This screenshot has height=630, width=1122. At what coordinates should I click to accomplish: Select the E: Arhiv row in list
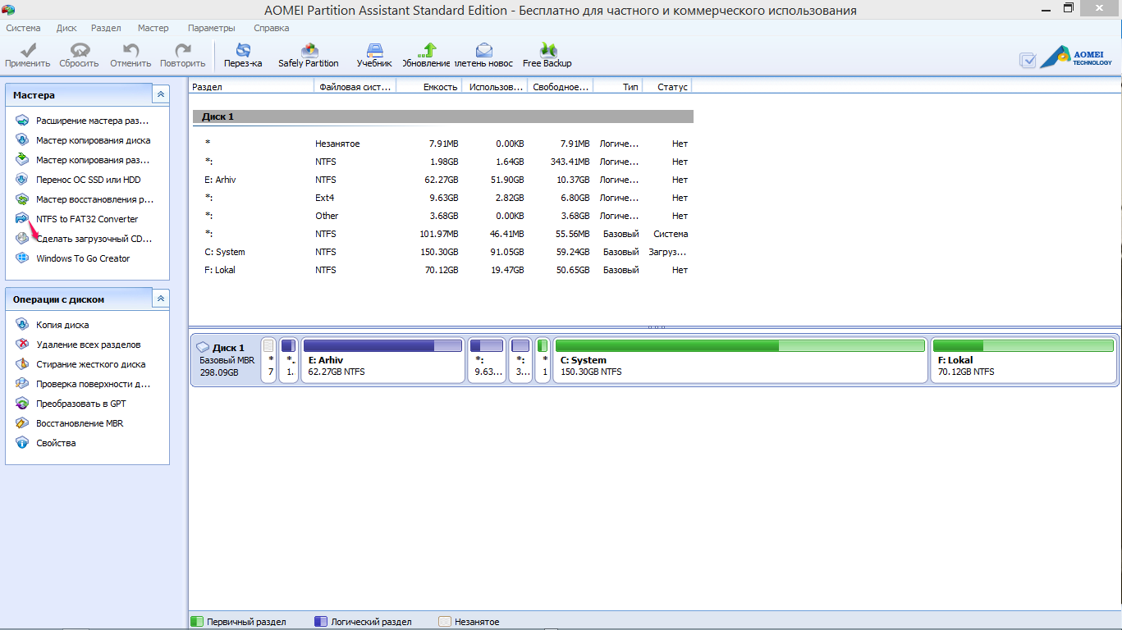[x=443, y=180]
